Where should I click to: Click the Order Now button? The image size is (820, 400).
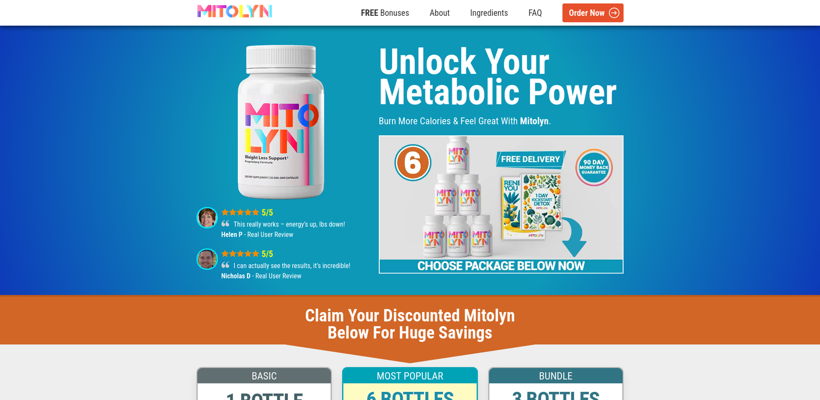(x=592, y=13)
